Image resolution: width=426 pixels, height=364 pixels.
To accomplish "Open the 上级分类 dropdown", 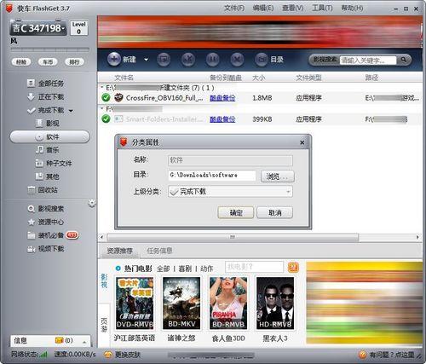I will [230, 192].
